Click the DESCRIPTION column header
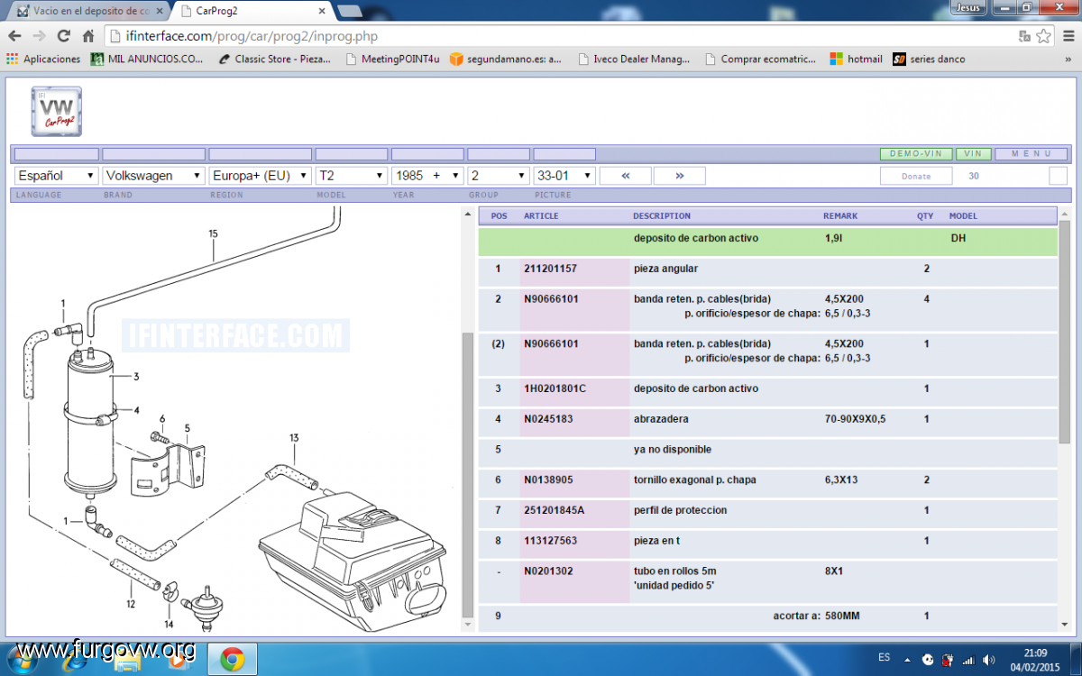 pyautogui.click(x=662, y=216)
